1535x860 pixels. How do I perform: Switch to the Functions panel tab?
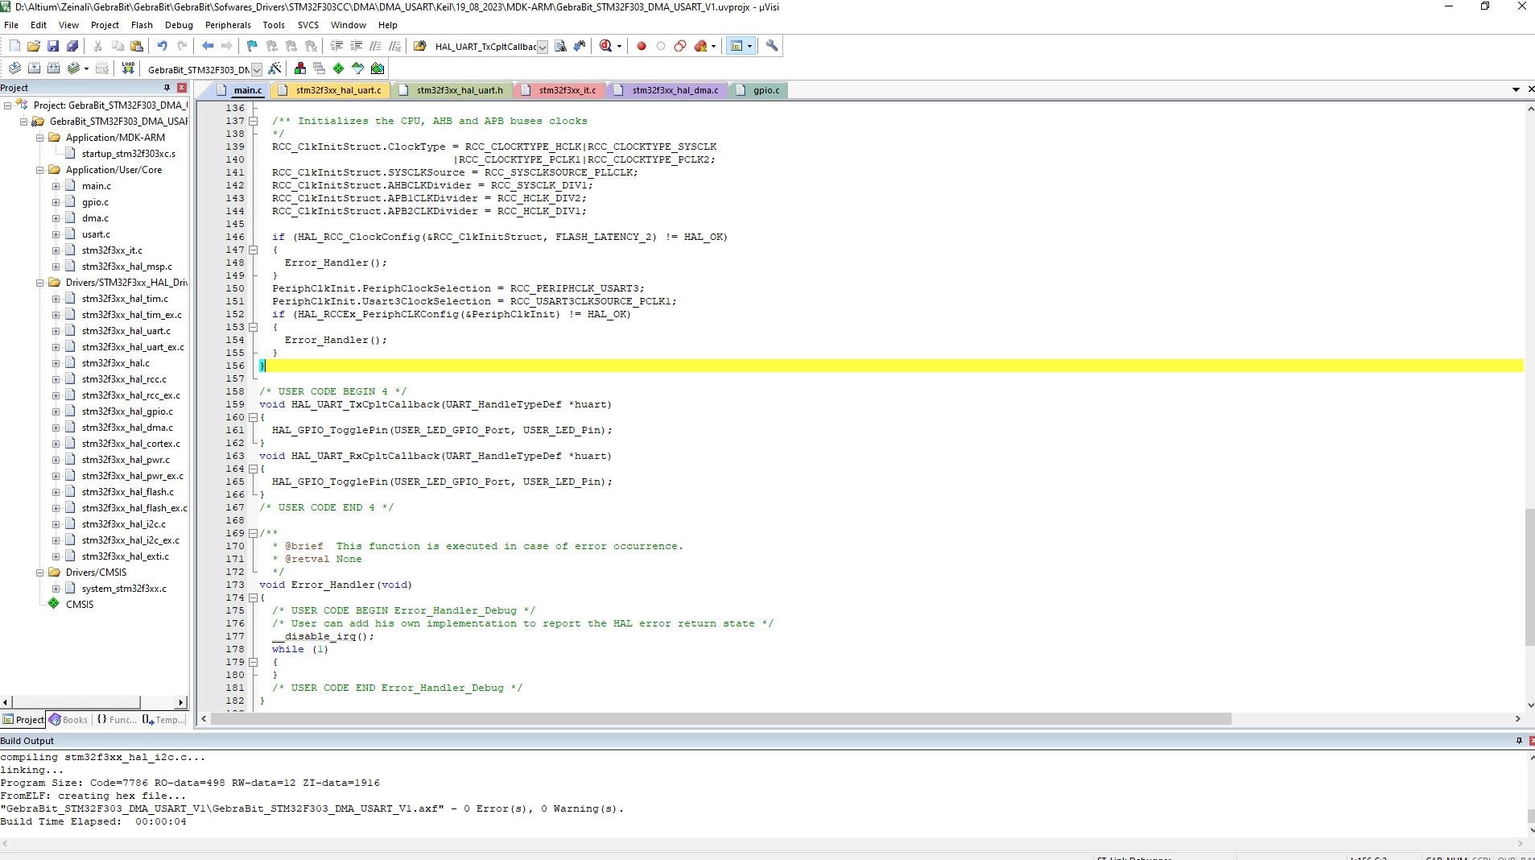point(117,720)
